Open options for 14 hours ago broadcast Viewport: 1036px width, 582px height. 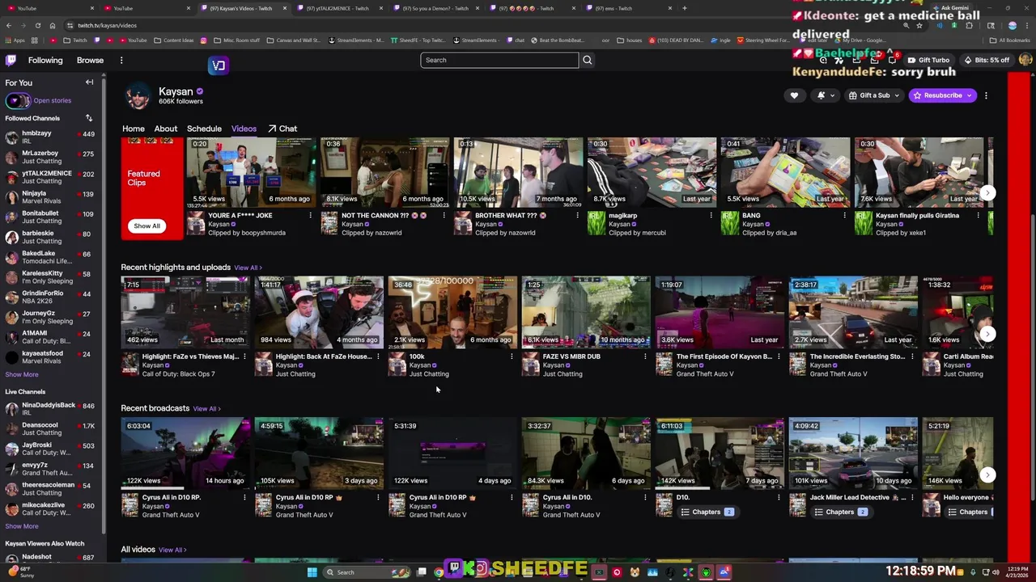(x=244, y=498)
